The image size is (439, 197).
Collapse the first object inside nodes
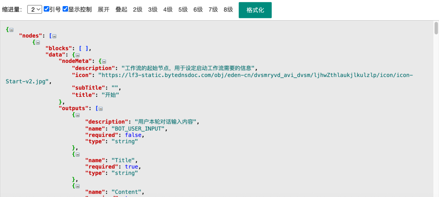38,43
